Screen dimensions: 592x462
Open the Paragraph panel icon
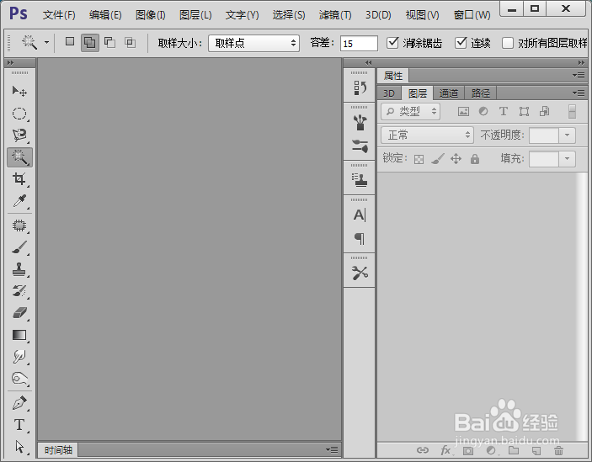[360, 238]
